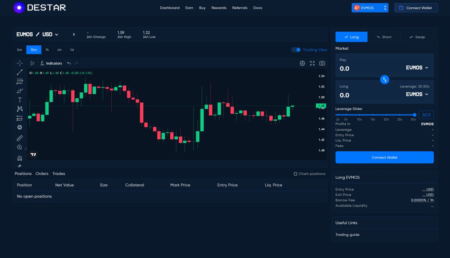The height and width of the screenshot is (258, 450).
Task: Select the Short trading tab
Action: (384, 37)
